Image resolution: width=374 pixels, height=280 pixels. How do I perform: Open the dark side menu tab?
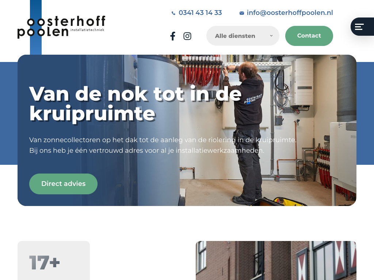362,27
